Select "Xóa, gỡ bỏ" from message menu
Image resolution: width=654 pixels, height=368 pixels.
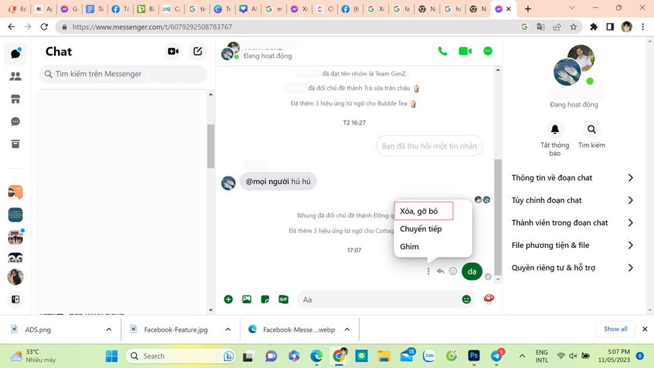(423, 211)
